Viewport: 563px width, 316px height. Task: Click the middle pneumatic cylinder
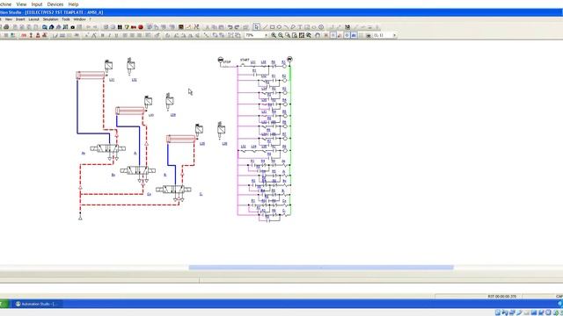pyautogui.click(x=130, y=111)
